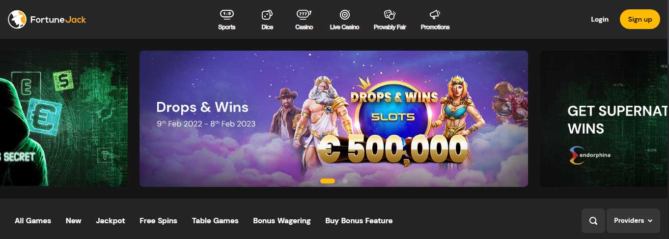Viewport: 669px width, 239px height.
Task: Open the Casino 777 icon
Action: [x=304, y=14]
